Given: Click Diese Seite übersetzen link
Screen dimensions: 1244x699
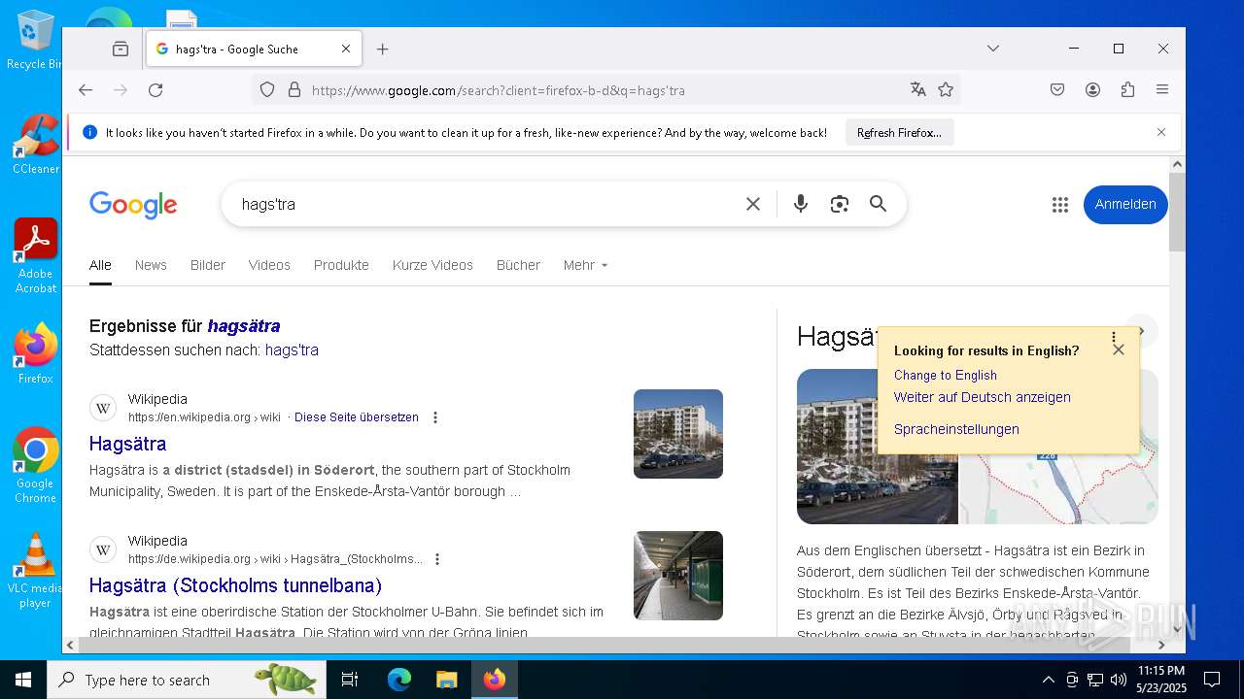Looking at the screenshot, I should tap(357, 417).
